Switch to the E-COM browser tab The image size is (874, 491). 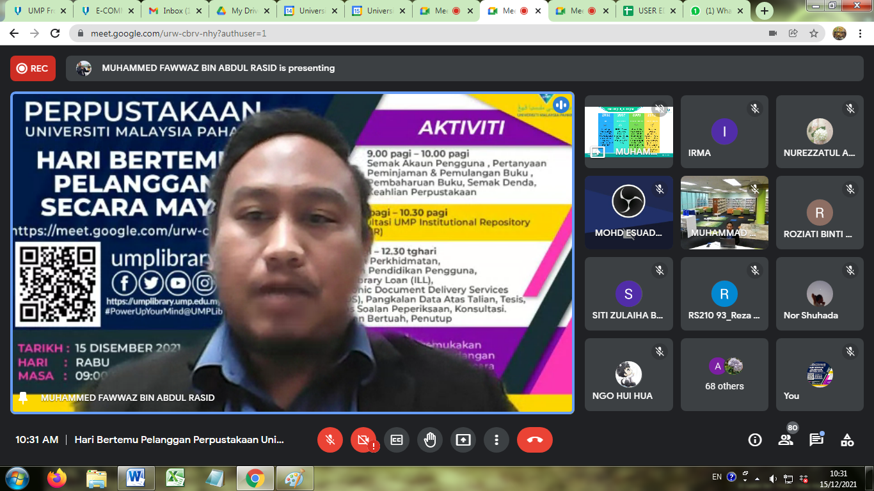pos(106,11)
